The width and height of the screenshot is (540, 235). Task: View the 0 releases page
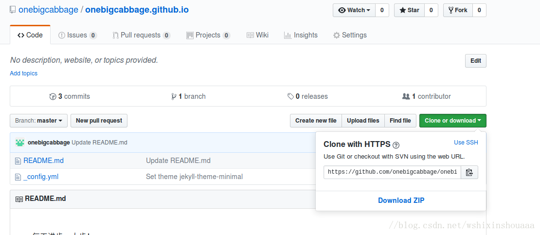pyautogui.click(x=307, y=96)
